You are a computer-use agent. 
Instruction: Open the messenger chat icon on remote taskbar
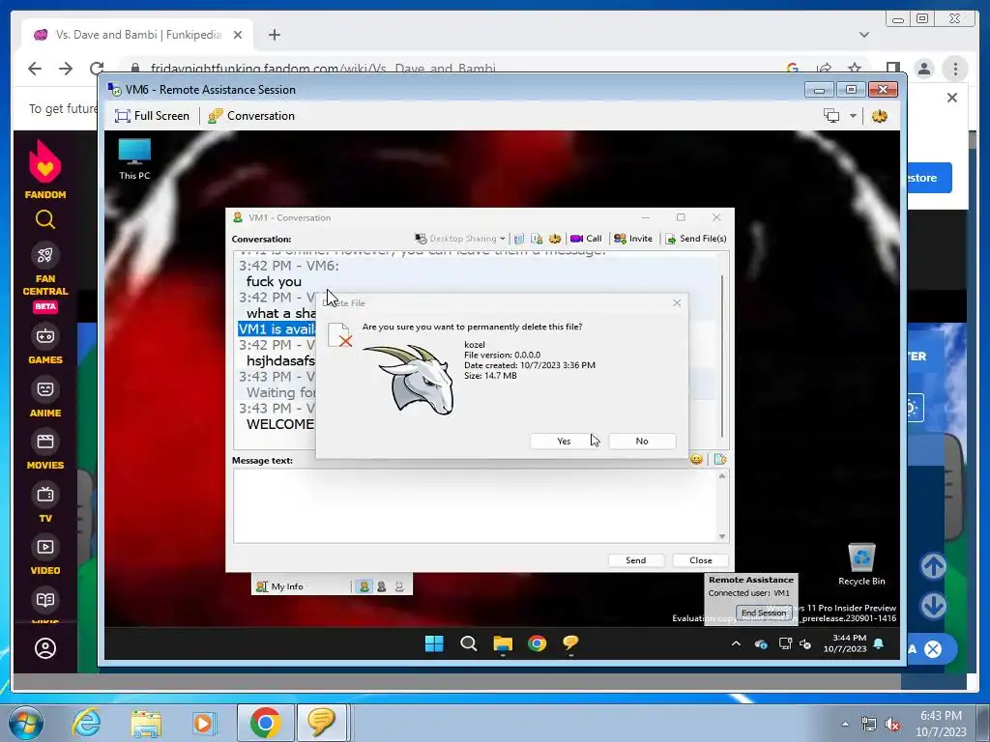pyautogui.click(x=570, y=643)
